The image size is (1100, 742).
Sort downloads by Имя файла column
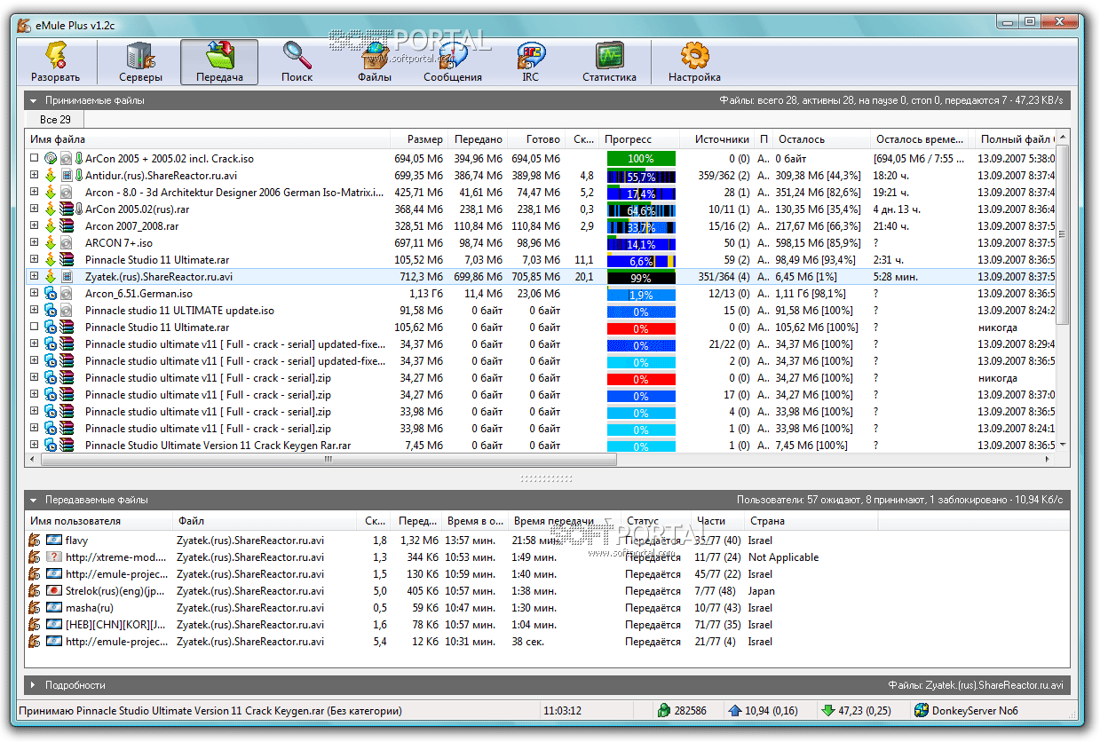(208, 139)
